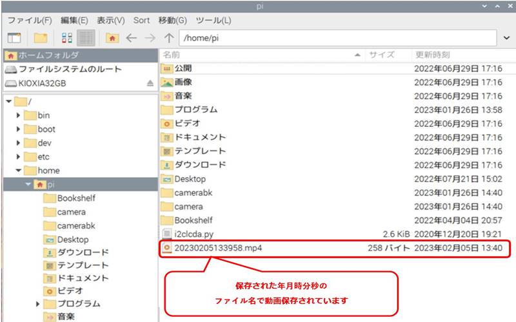
Task: Select Bookshelf folder in file list
Action: point(187,220)
